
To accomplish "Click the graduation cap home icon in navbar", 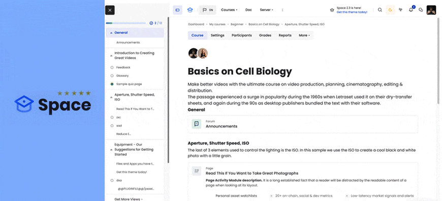I will point(190,10).
